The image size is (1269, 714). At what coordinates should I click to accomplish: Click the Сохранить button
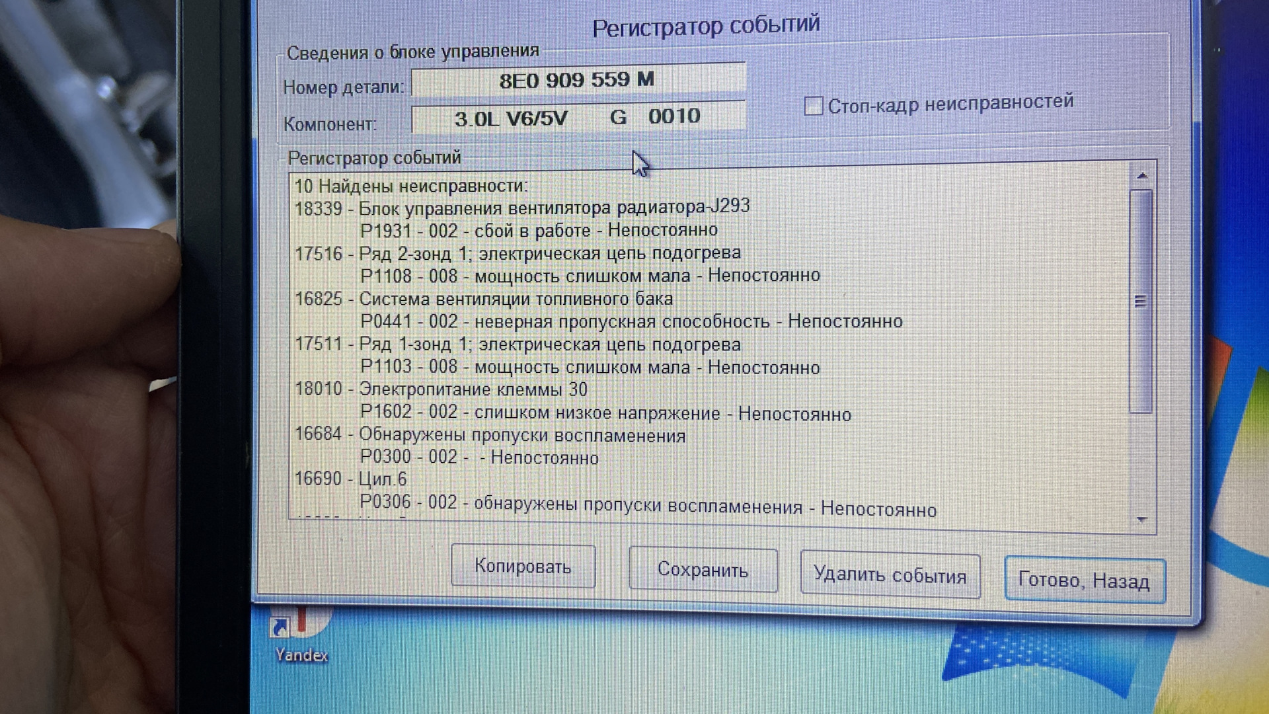tap(703, 569)
